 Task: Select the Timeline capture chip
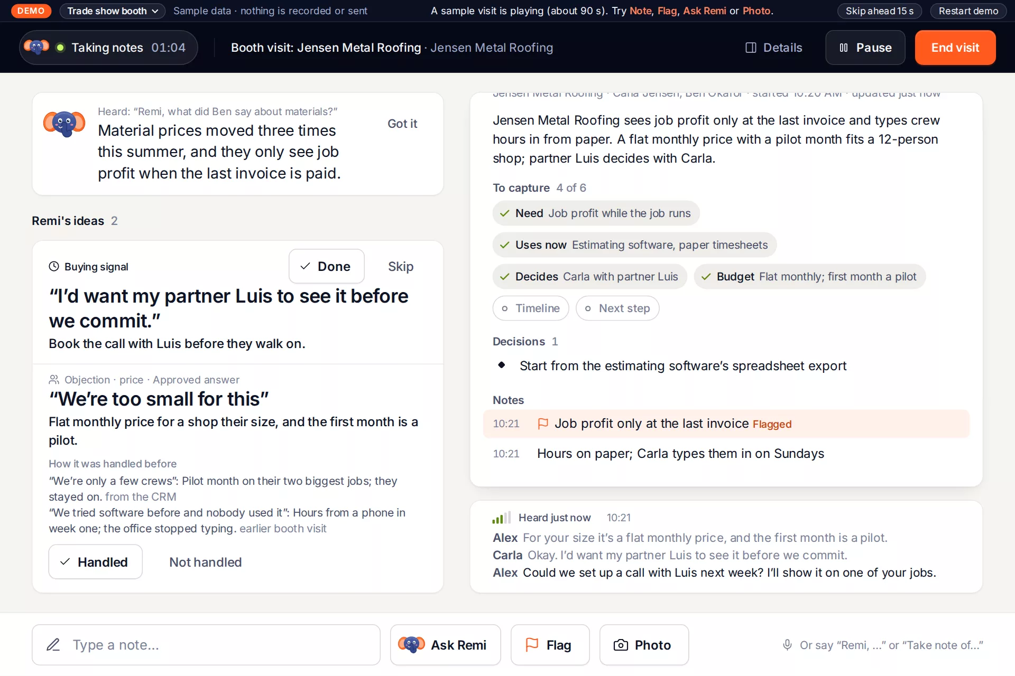click(x=531, y=308)
